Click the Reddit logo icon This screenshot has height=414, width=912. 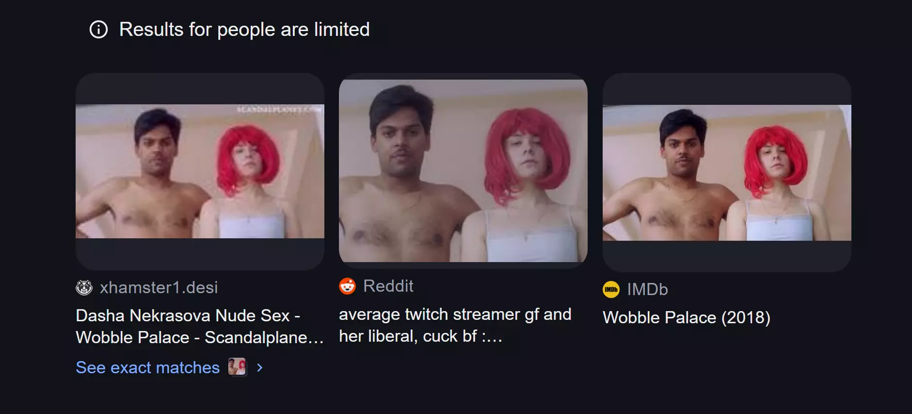click(347, 286)
